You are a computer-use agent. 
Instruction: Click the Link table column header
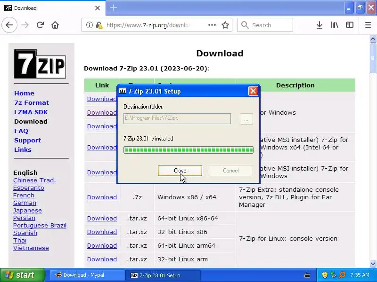click(102, 86)
